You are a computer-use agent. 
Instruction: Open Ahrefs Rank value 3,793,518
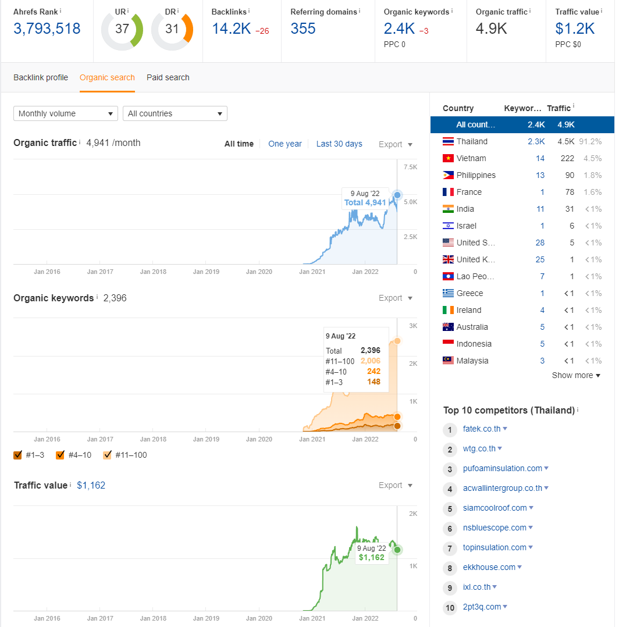point(47,29)
